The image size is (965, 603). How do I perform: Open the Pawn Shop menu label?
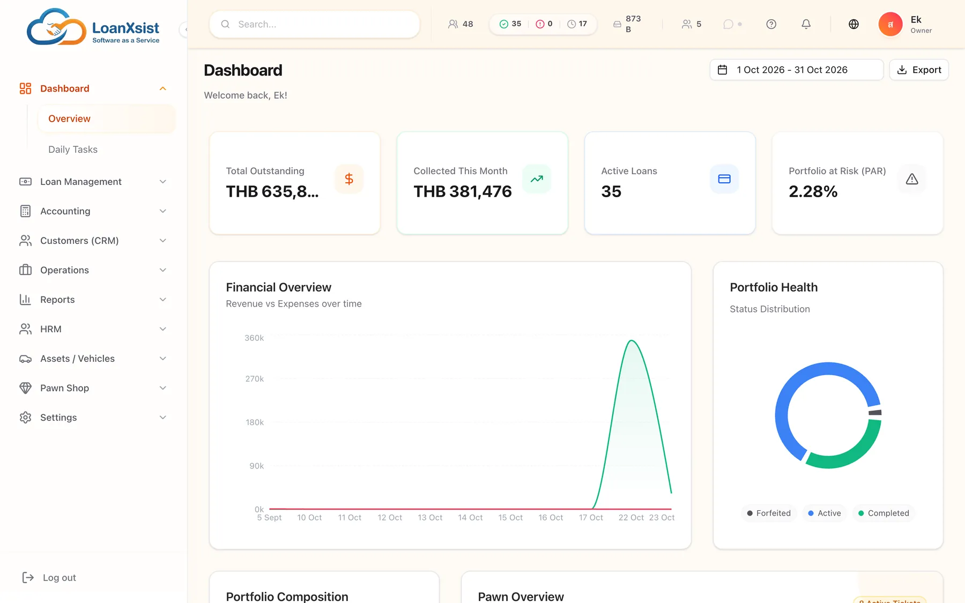pos(65,388)
